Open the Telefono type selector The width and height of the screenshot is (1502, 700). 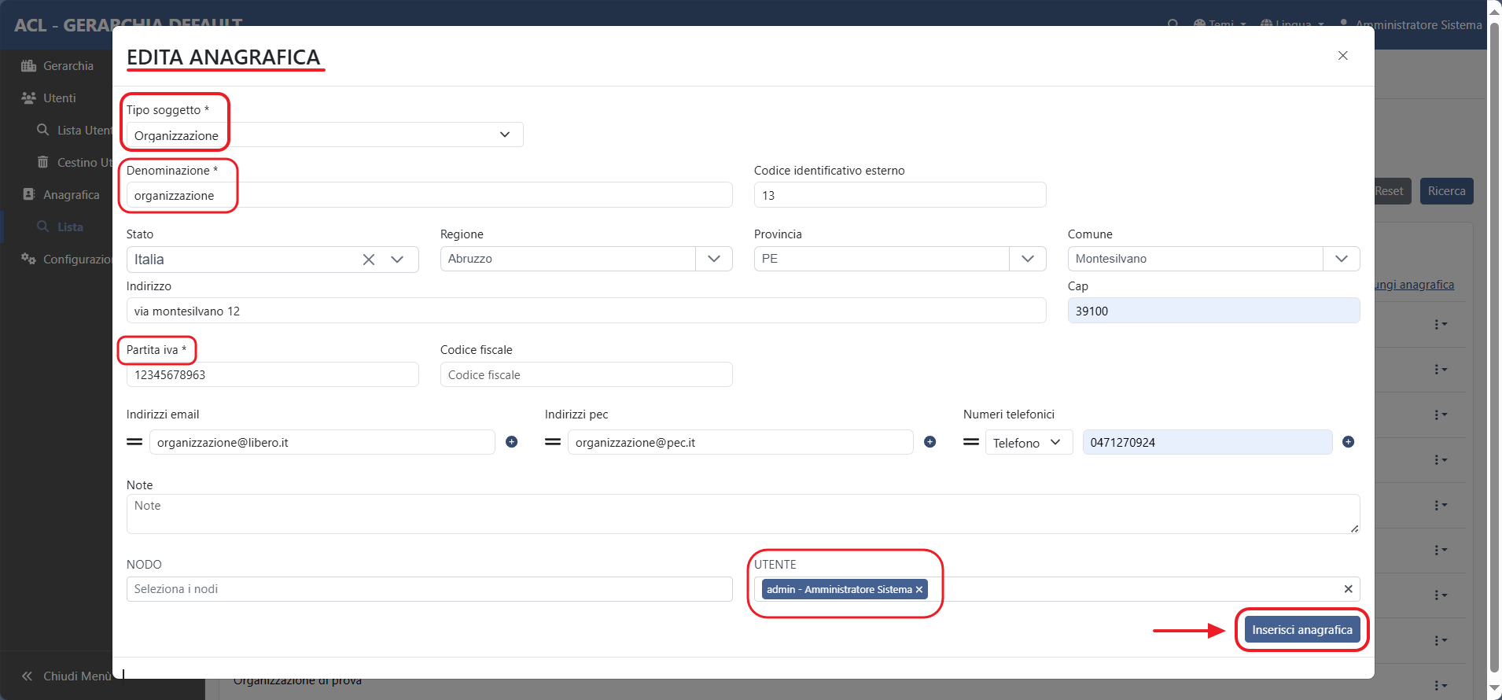tap(1028, 443)
